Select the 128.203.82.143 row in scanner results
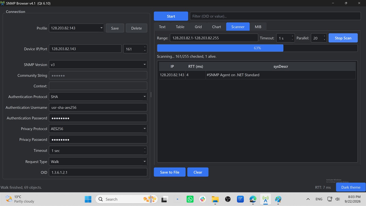This screenshot has width=366, height=206. pos(257,75)
